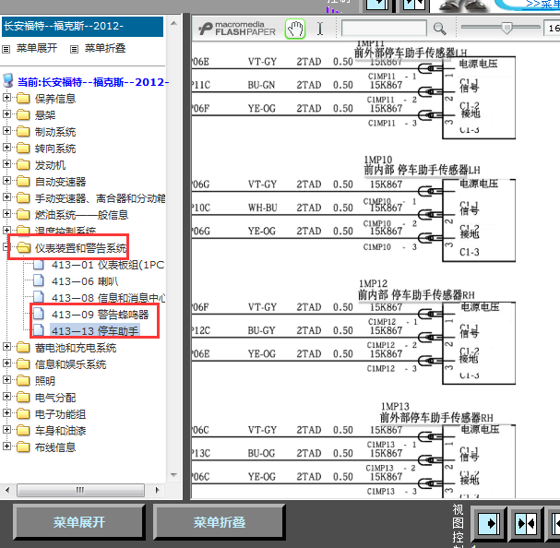Expand the 蓄电池和充电系统 tree node
560x548 pixels.
6,347
